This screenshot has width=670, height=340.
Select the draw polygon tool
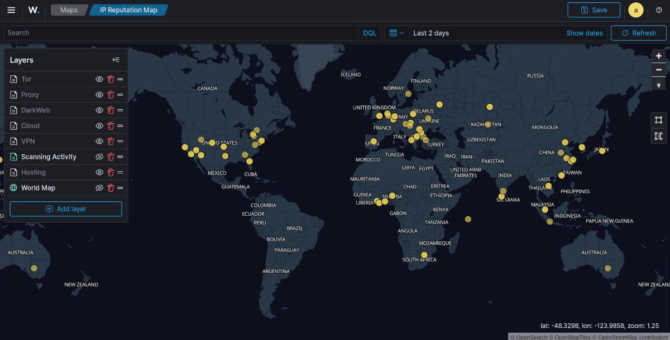point(659,136)
